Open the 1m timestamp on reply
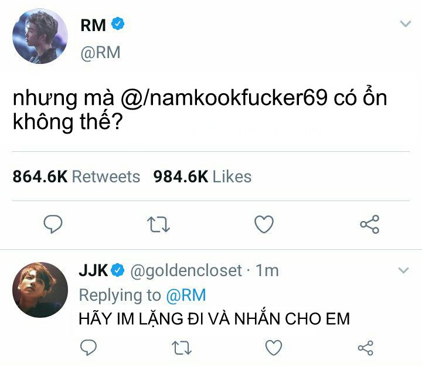Viewport: 422px width, 367px height. coord(267,270)
